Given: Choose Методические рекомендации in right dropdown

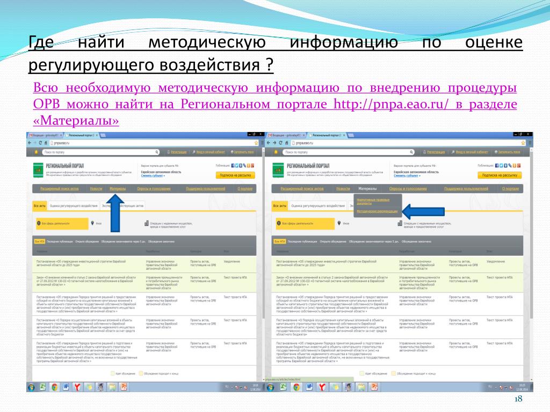Looking at the screenshot, I should (377, 211).
